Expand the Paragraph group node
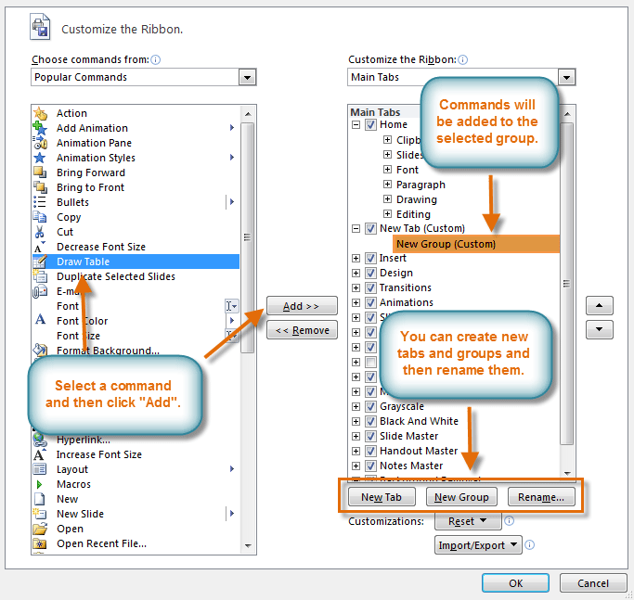This screenshot has width=634, height=600. 387,185
